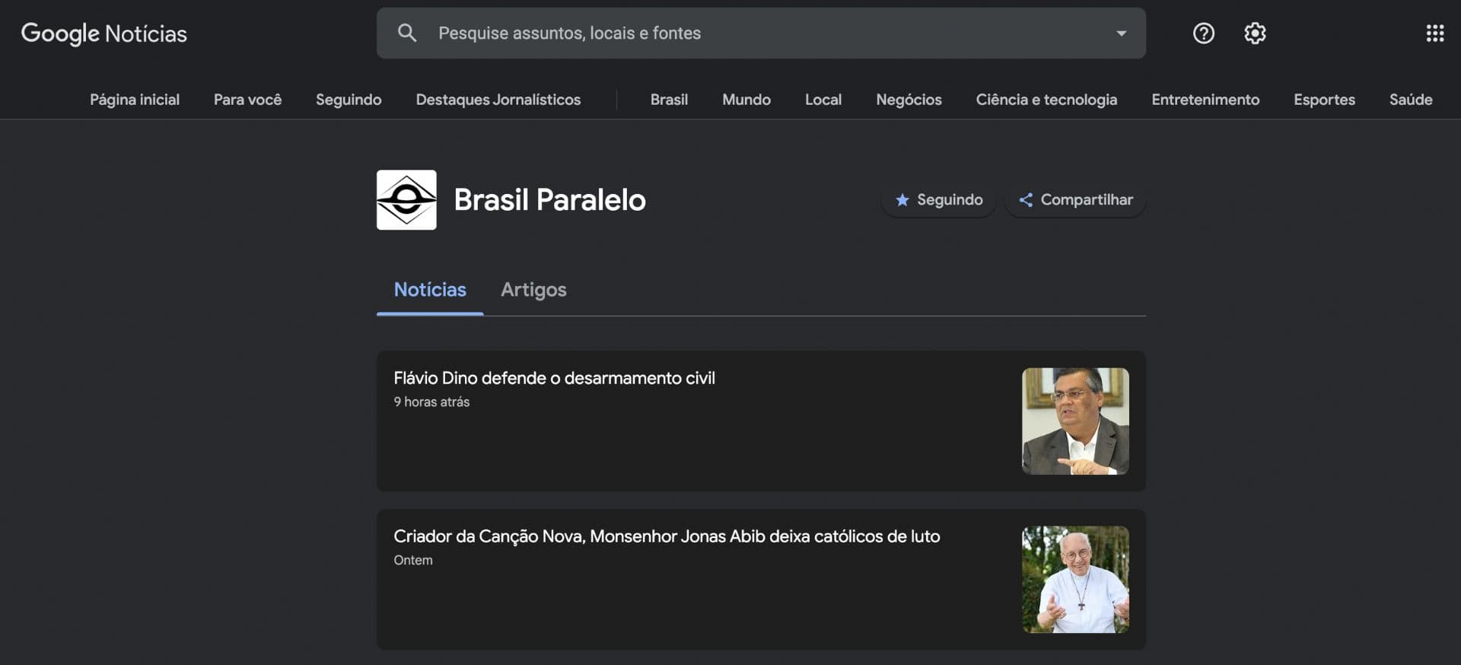This screenshot has width=1461, height=665.
Task: Click the '9 horas atrás' timestamp
Action: tap(431, 402)
